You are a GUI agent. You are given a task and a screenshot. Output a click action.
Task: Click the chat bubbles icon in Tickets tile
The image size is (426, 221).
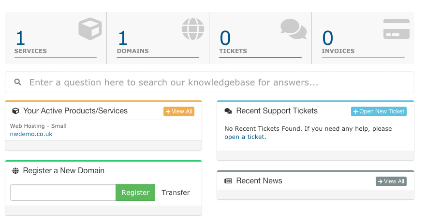pyautogui.click(x=294, y=29)
